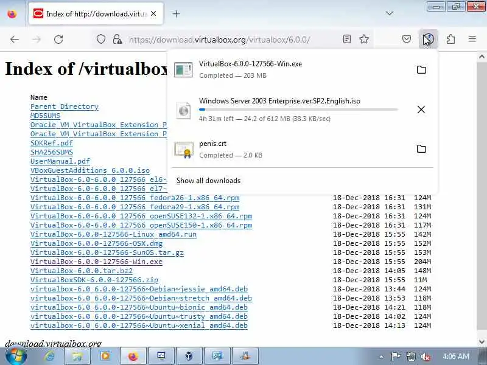The width and height of the screenshot is (487, 365).
Task: Open the SHA256SUMS link
Action: point(52,152)
